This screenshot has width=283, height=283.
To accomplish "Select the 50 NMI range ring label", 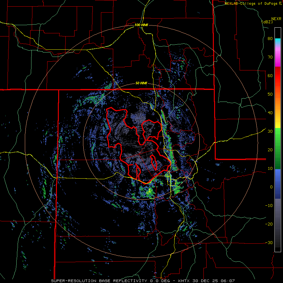I will (x=141, y=83).
